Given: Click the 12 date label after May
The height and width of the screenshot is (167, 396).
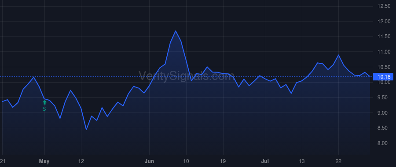Looking at the screenshot, I should pyautogui.click(x=81, y=161).
